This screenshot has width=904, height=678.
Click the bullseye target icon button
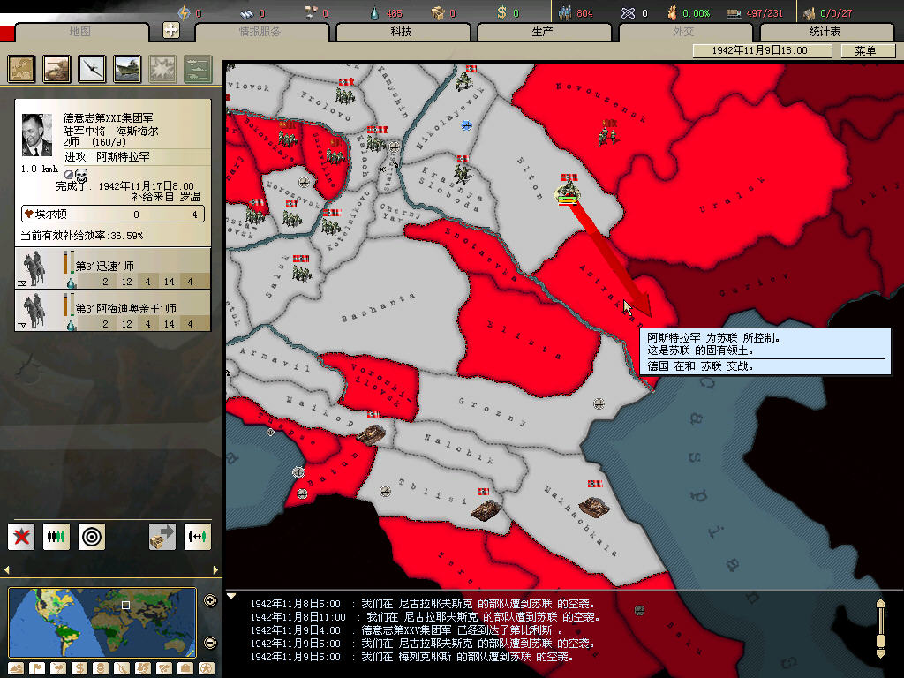[x=91, y=536]
